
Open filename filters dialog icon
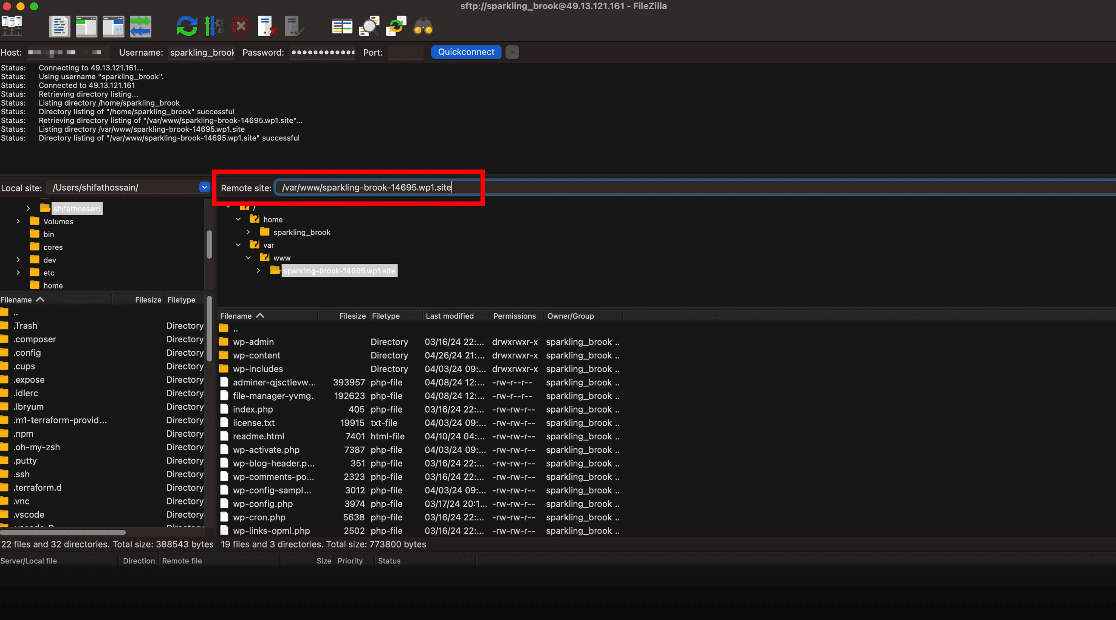coord(369,26)
